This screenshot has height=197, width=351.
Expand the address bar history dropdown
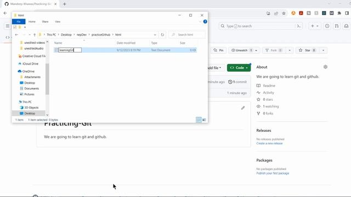pos(155,34)
